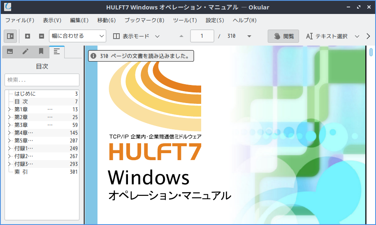Open the 移動(G) menu

point(107,21)
